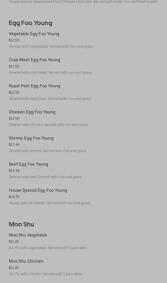
Task: Select the Shrimp Egg Foo Young dish
Action: click(31, 138)
